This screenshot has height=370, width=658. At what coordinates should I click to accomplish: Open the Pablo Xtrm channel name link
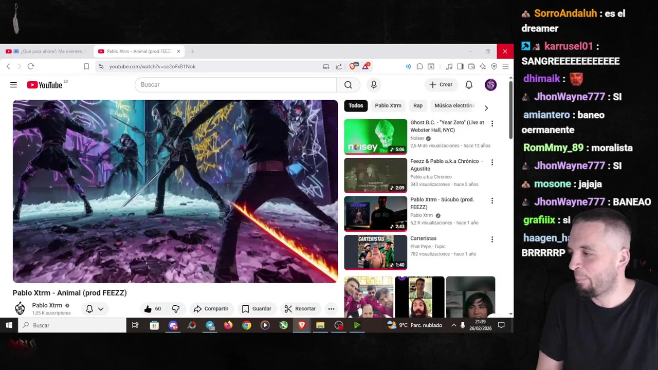tap(47, 305)
